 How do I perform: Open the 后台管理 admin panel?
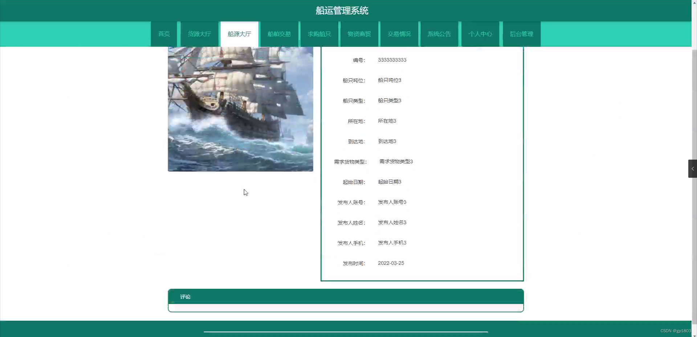(521, 34)
